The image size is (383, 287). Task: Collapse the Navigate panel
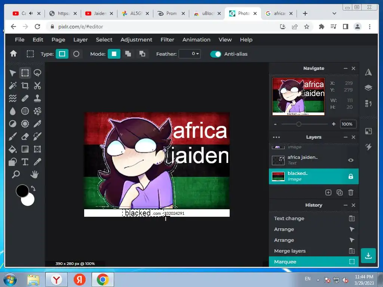(345, 69)
